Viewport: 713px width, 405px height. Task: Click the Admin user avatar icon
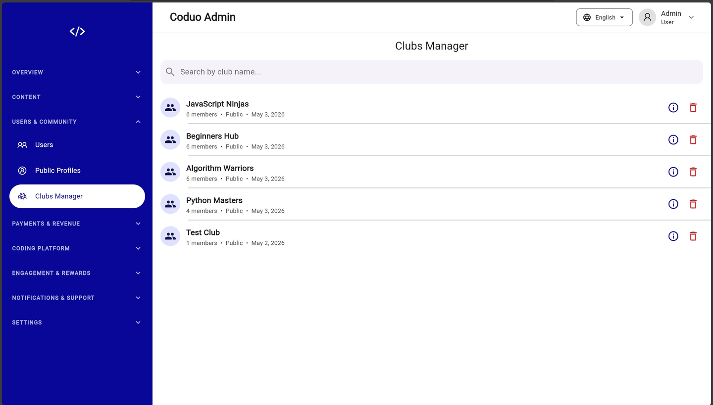(647, 17)
